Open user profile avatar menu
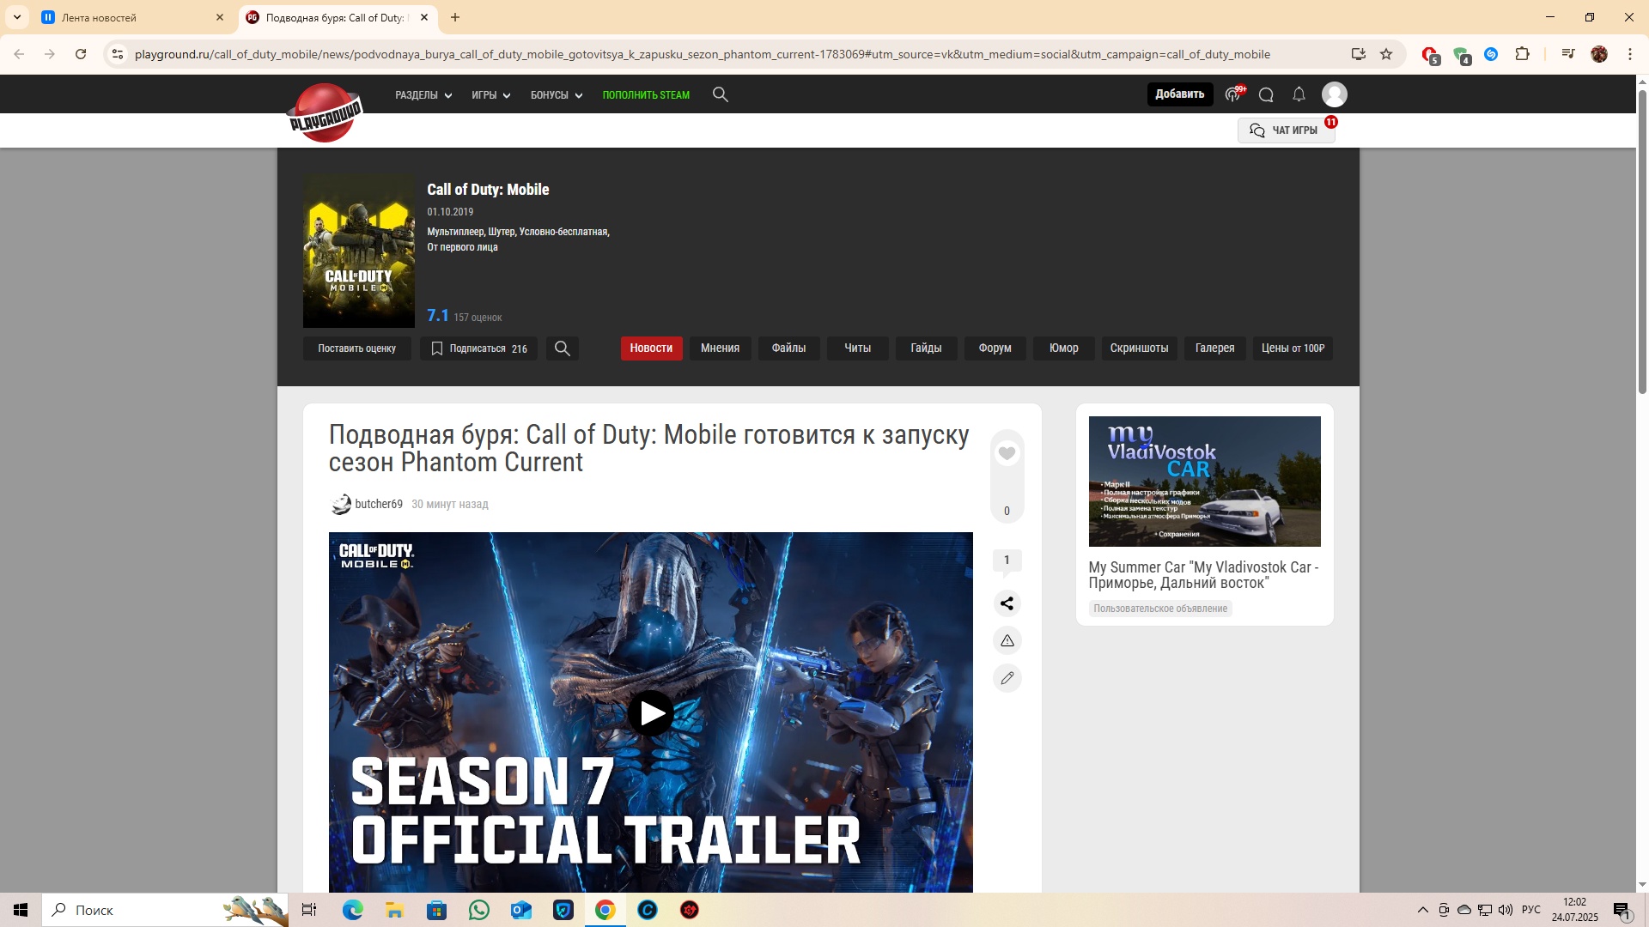Image resolution: width=1649 pixels, height=927 pixels. click(1334, 94)
